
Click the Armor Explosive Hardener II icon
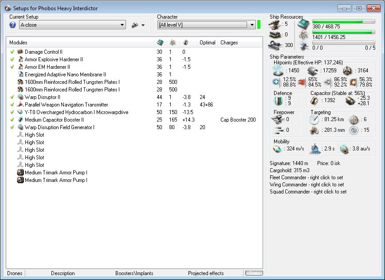(x=20, y=59)
